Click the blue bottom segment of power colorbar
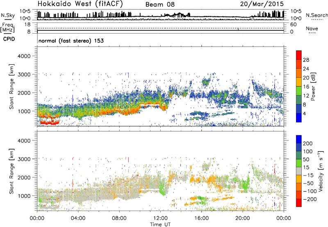This screenshot has height=227, width=328. pyautogui.click(x=299, y=118)
